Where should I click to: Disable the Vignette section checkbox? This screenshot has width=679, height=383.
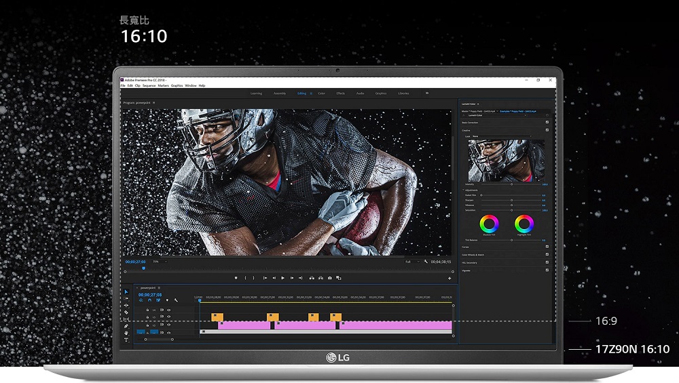click(547, 270)
